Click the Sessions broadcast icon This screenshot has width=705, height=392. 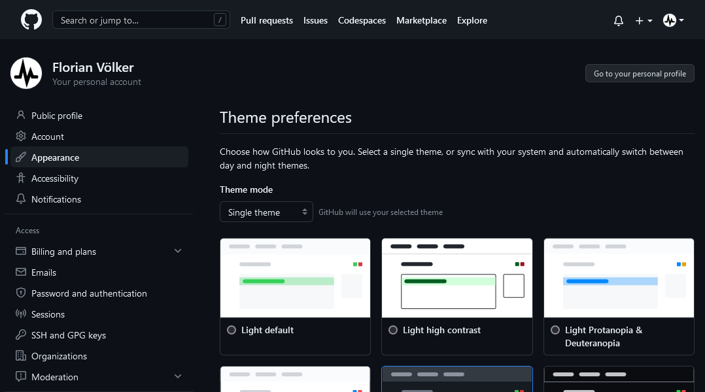point(21,314)
